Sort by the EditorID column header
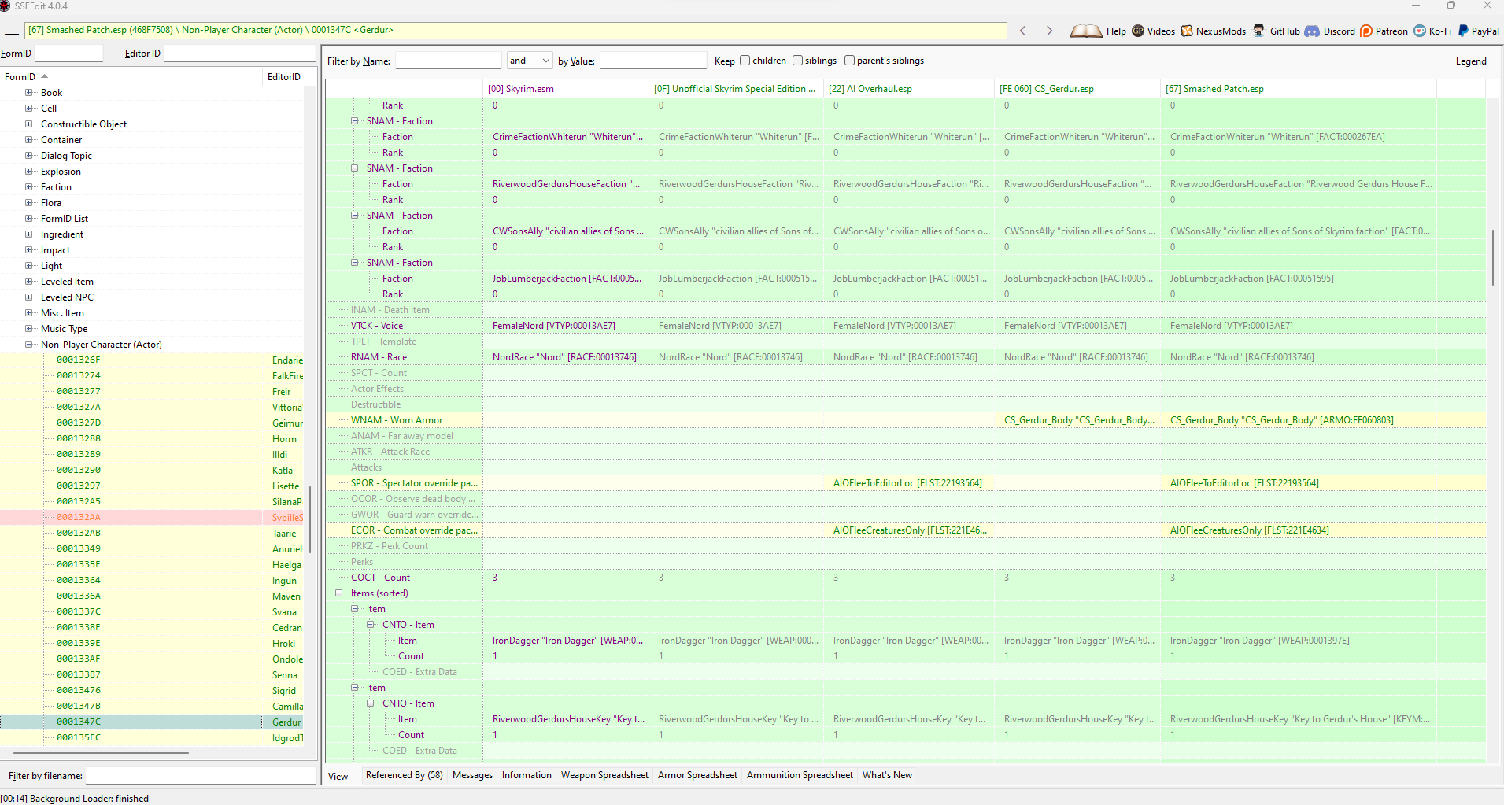 click(284, 76)
